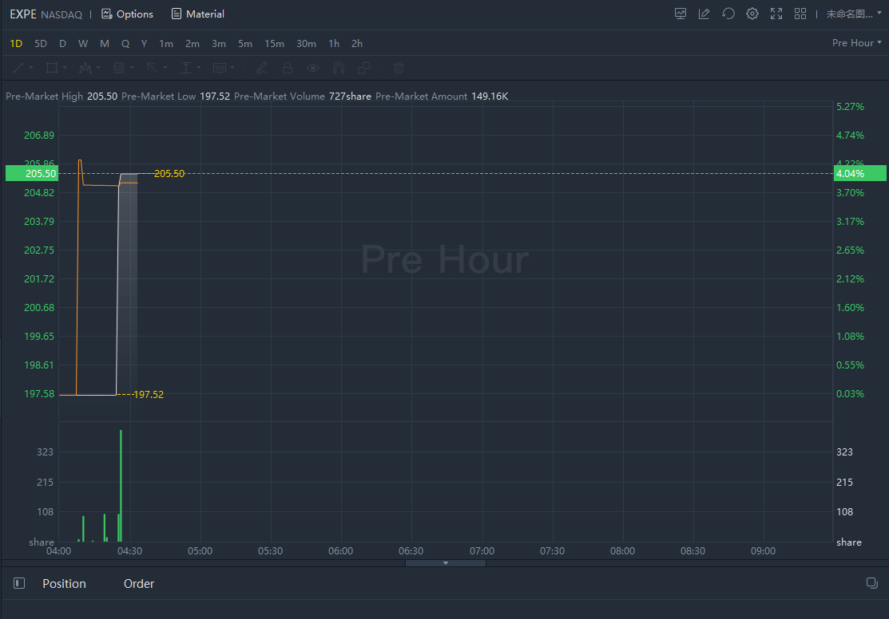Screen dimensions: 889x619
Task: Open the Options button
Action: (128, 14)
